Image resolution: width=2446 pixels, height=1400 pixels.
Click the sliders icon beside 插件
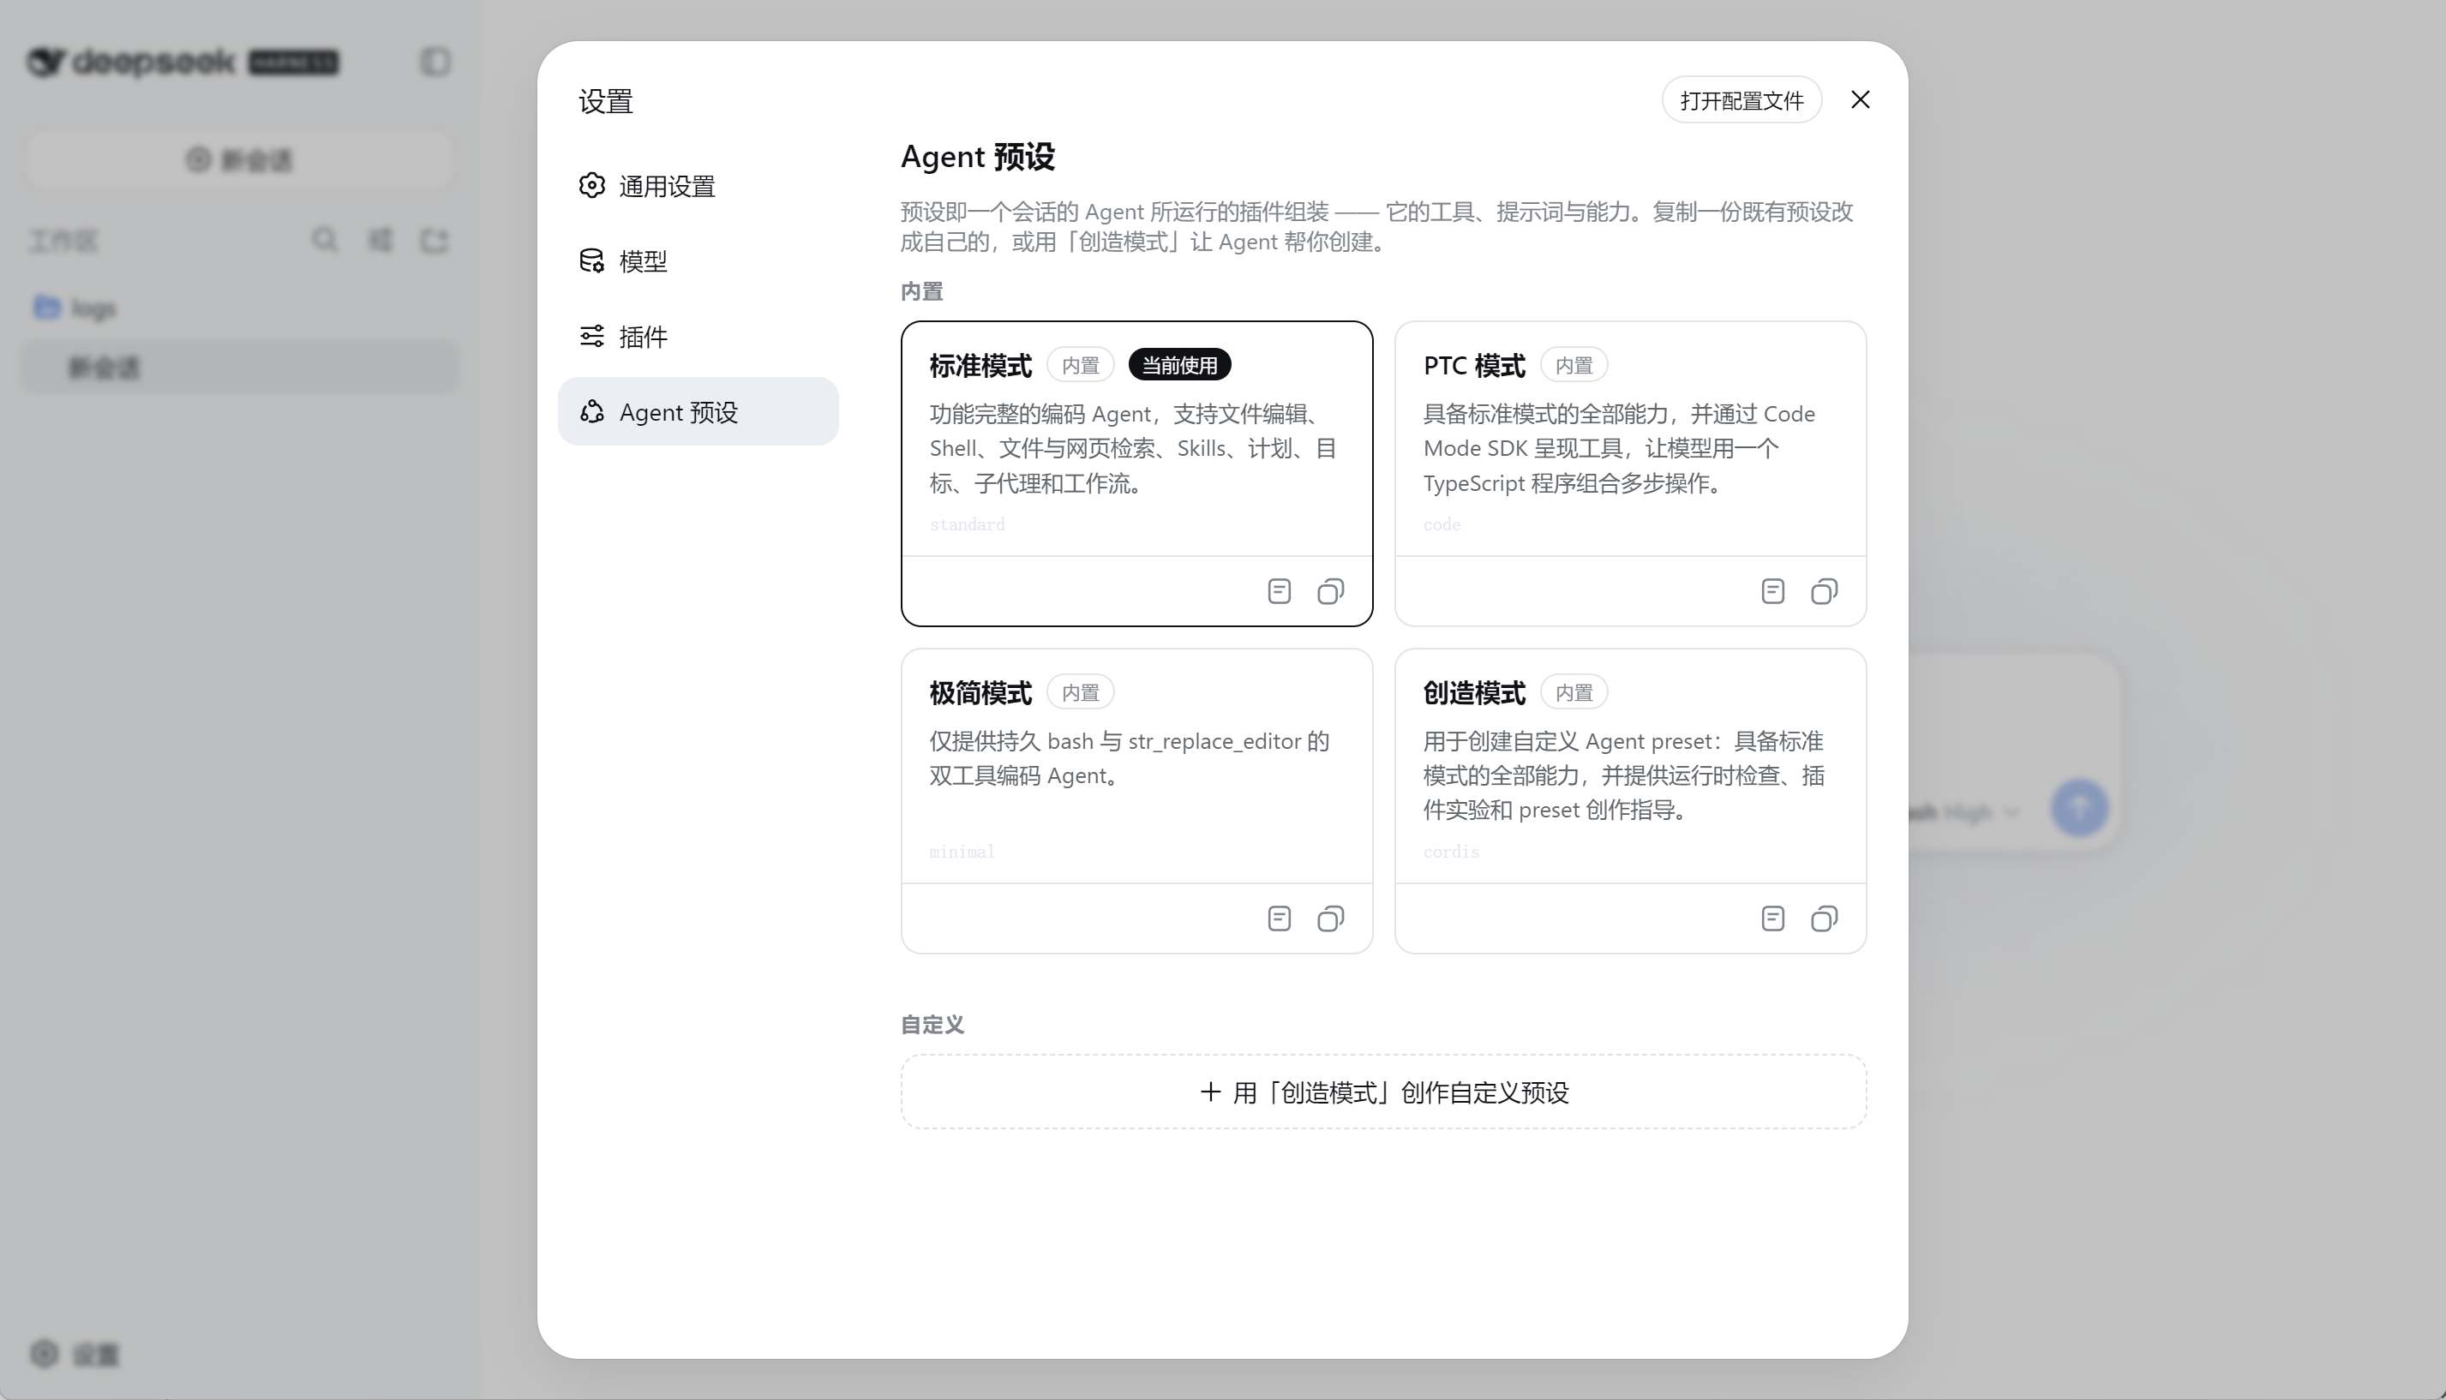tap(591, 336)
